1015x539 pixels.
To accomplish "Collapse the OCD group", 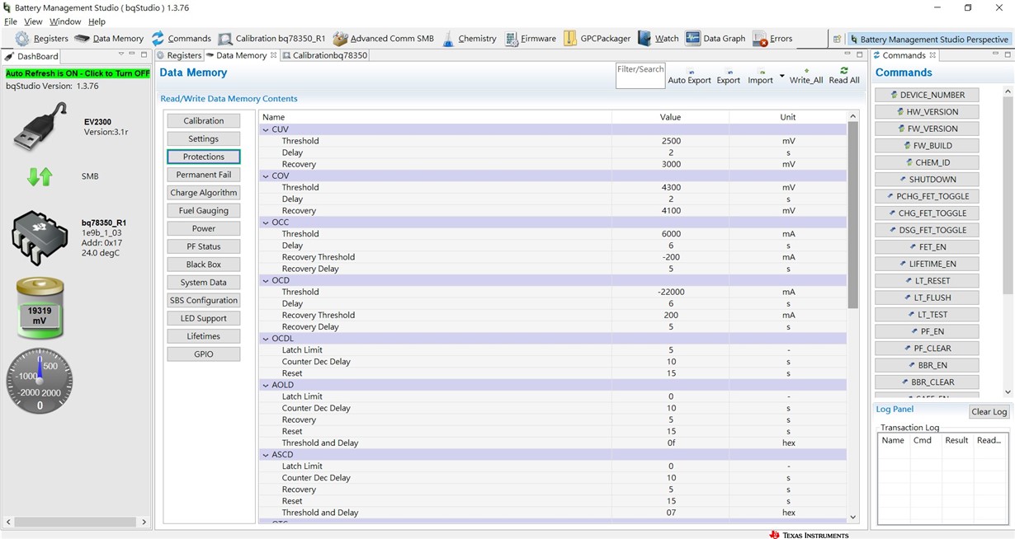I will pos(266,280).
